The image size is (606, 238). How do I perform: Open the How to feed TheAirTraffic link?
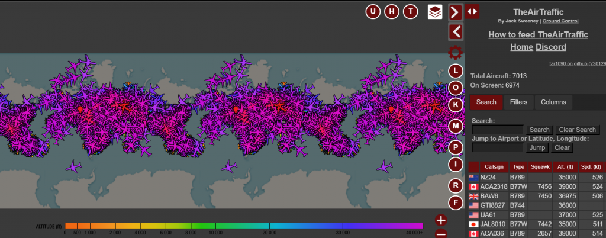pos(538,34)
